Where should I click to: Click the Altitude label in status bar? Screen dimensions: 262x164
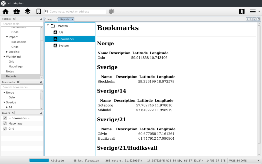click(57, 160)
